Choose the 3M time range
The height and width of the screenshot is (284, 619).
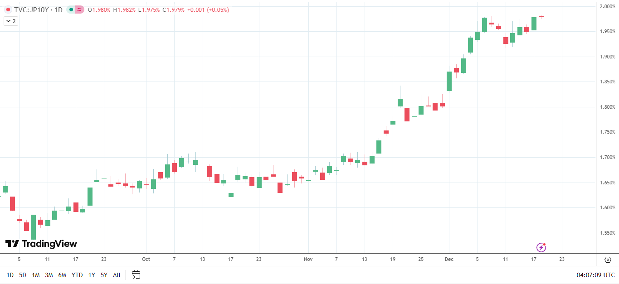click(x=49, y=275)
